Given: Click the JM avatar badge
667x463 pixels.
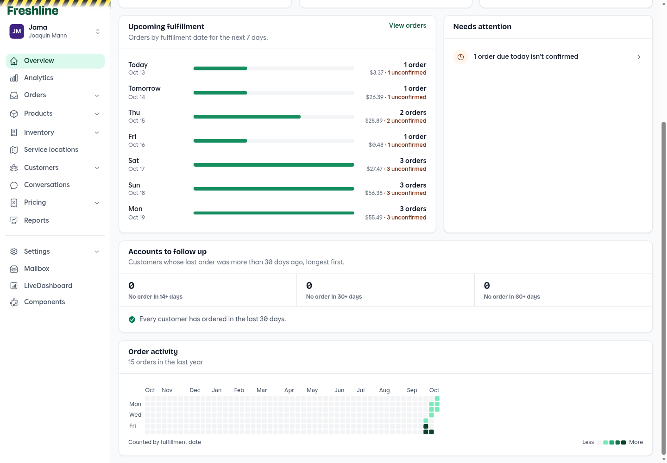Looking at the screenshot, I should [17, 31].
